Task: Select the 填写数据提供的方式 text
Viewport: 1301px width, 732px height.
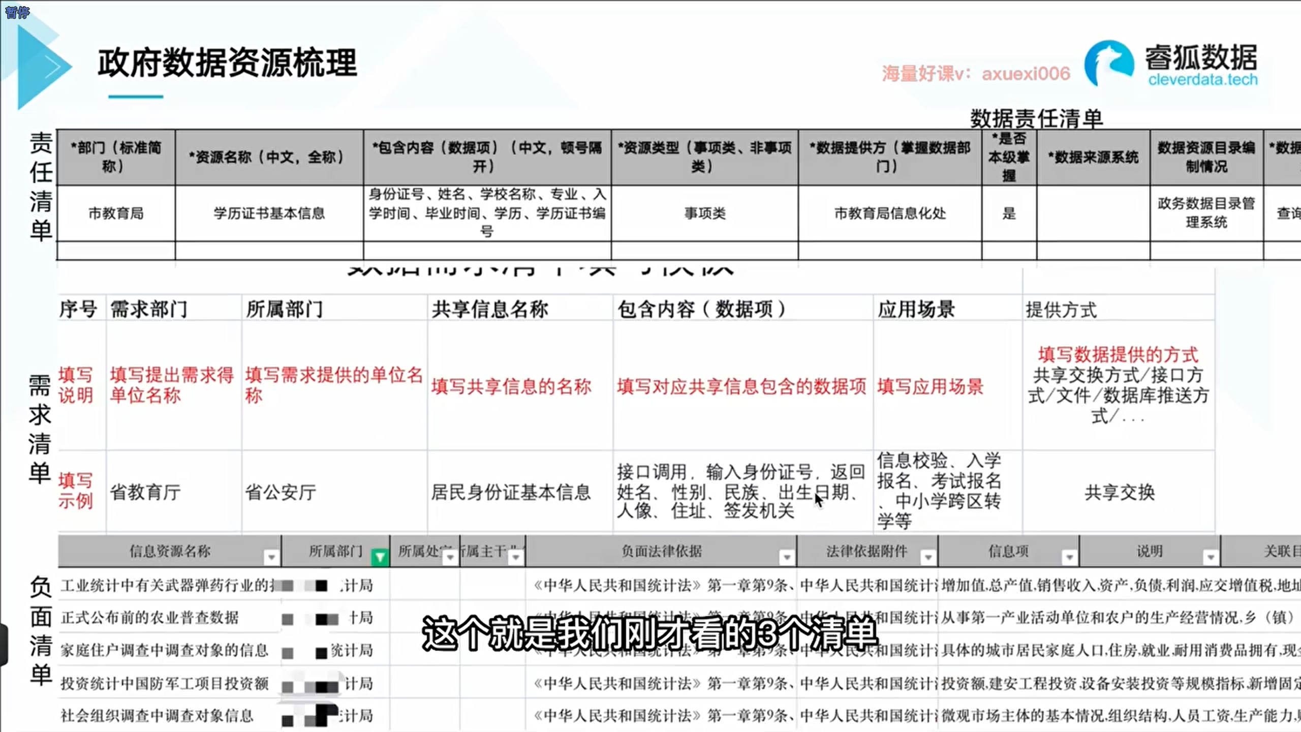Action: [1118, 354]
